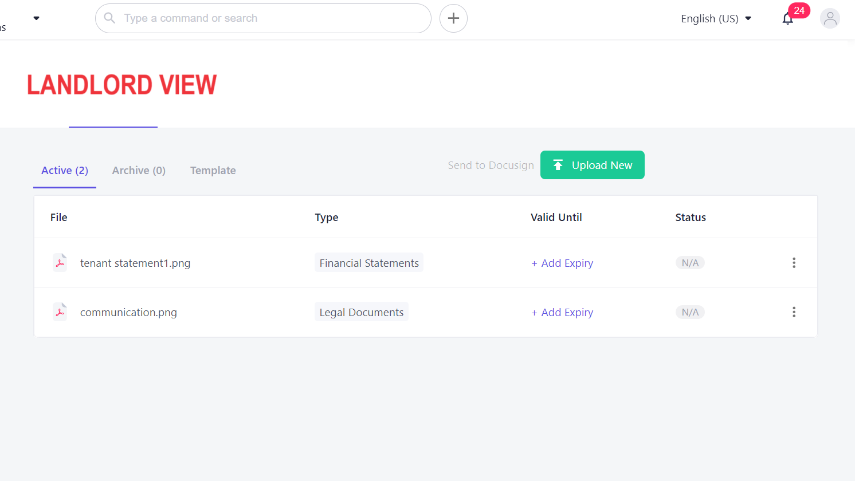
Task: Open more options for communication.png
Action: [794, 312]
